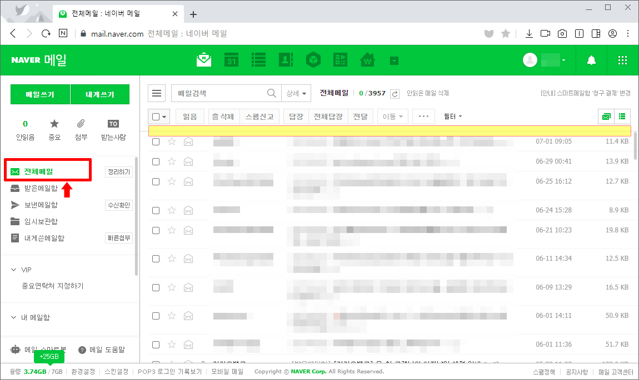
Task: Collapse the VIP section
Action: click(13, 270)
